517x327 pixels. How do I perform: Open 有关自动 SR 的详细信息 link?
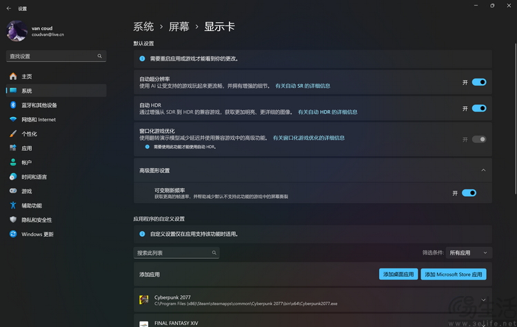pyautogui.click(x=303, y=86)
